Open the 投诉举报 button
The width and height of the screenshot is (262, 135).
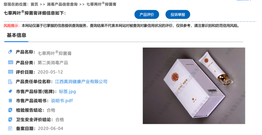[x=178, y=15]
